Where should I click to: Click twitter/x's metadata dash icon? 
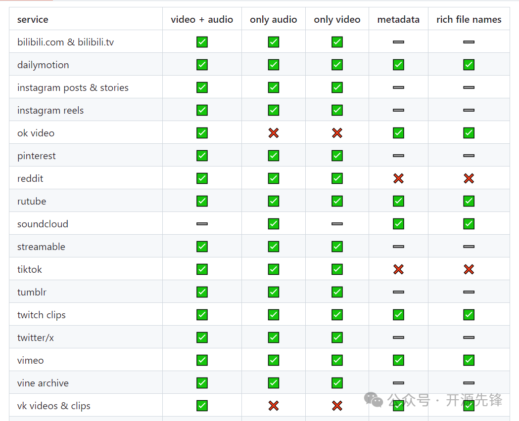coord(398,337)
